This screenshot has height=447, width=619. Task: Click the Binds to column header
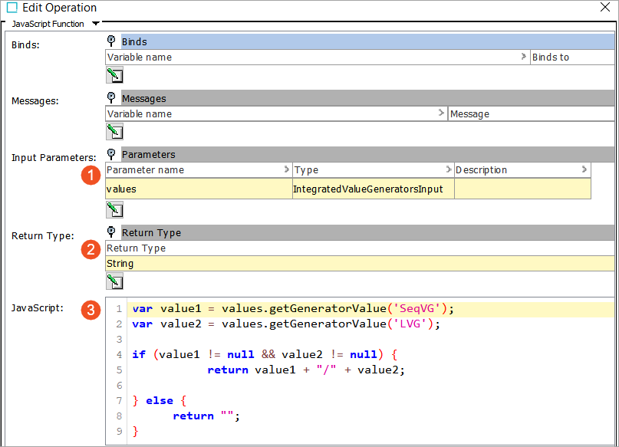[x=571, y=58]
